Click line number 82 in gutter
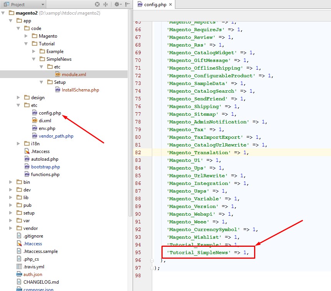331x291 pixels. click(x=138, y=152)
